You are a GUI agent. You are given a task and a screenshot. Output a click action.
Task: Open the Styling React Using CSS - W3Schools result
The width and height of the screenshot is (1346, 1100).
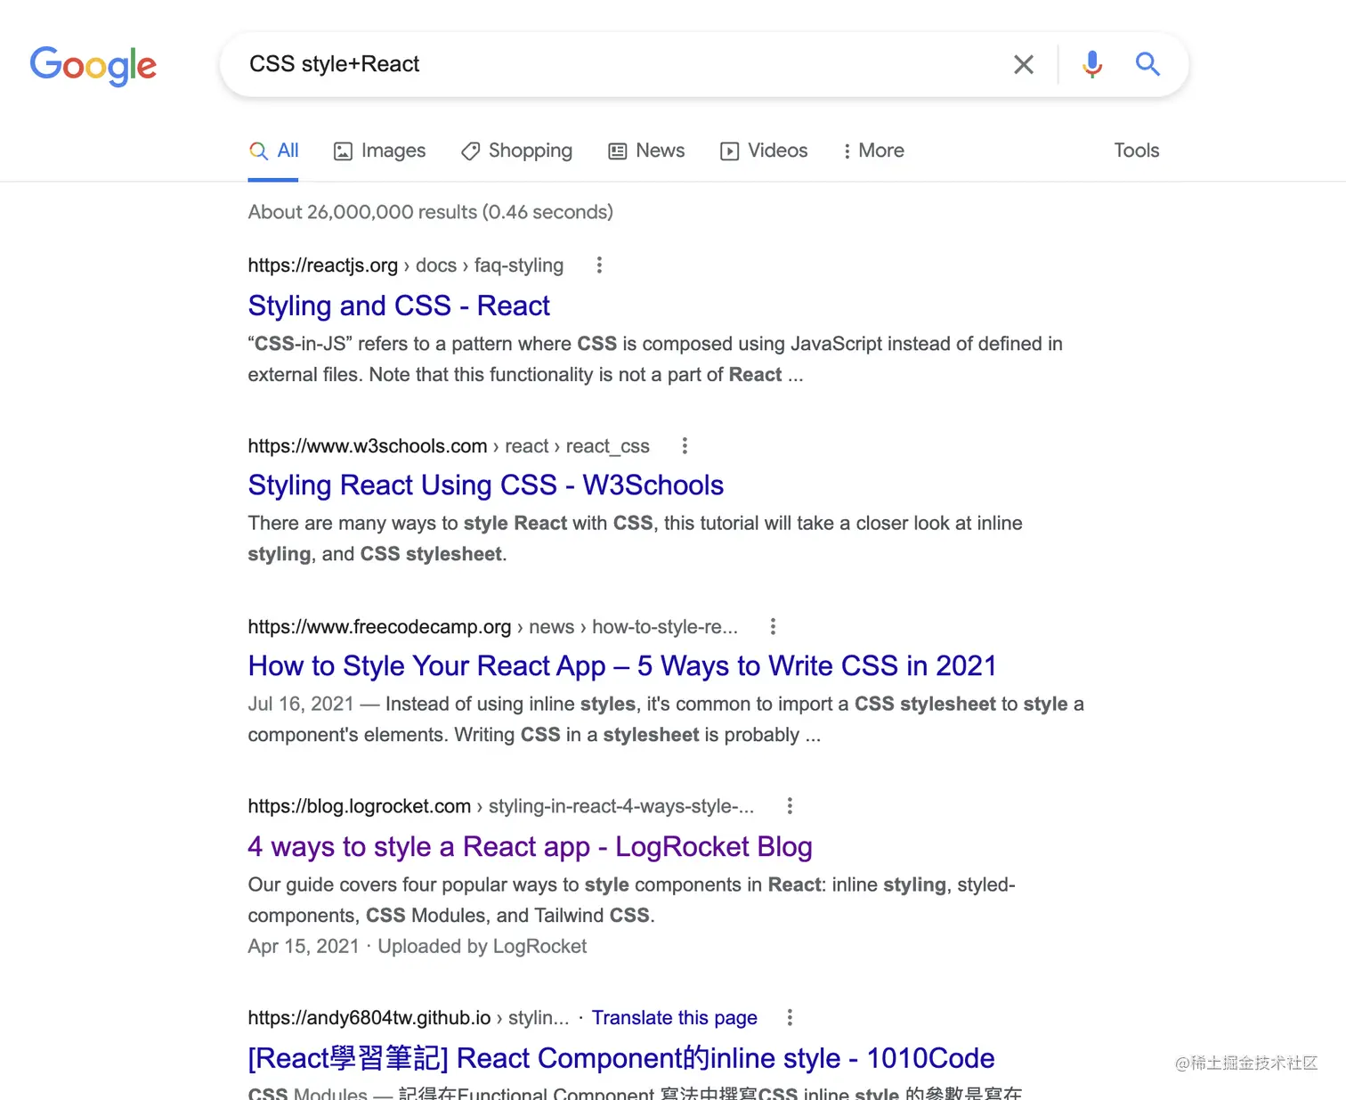coord(486,485)
